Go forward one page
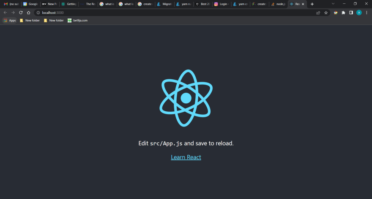The height and width of the screenshot is (199, 372). 13,13
